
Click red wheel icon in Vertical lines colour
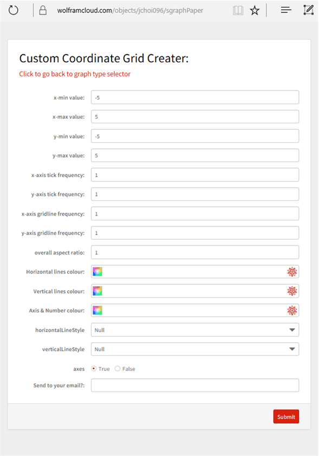pos(292,291)
